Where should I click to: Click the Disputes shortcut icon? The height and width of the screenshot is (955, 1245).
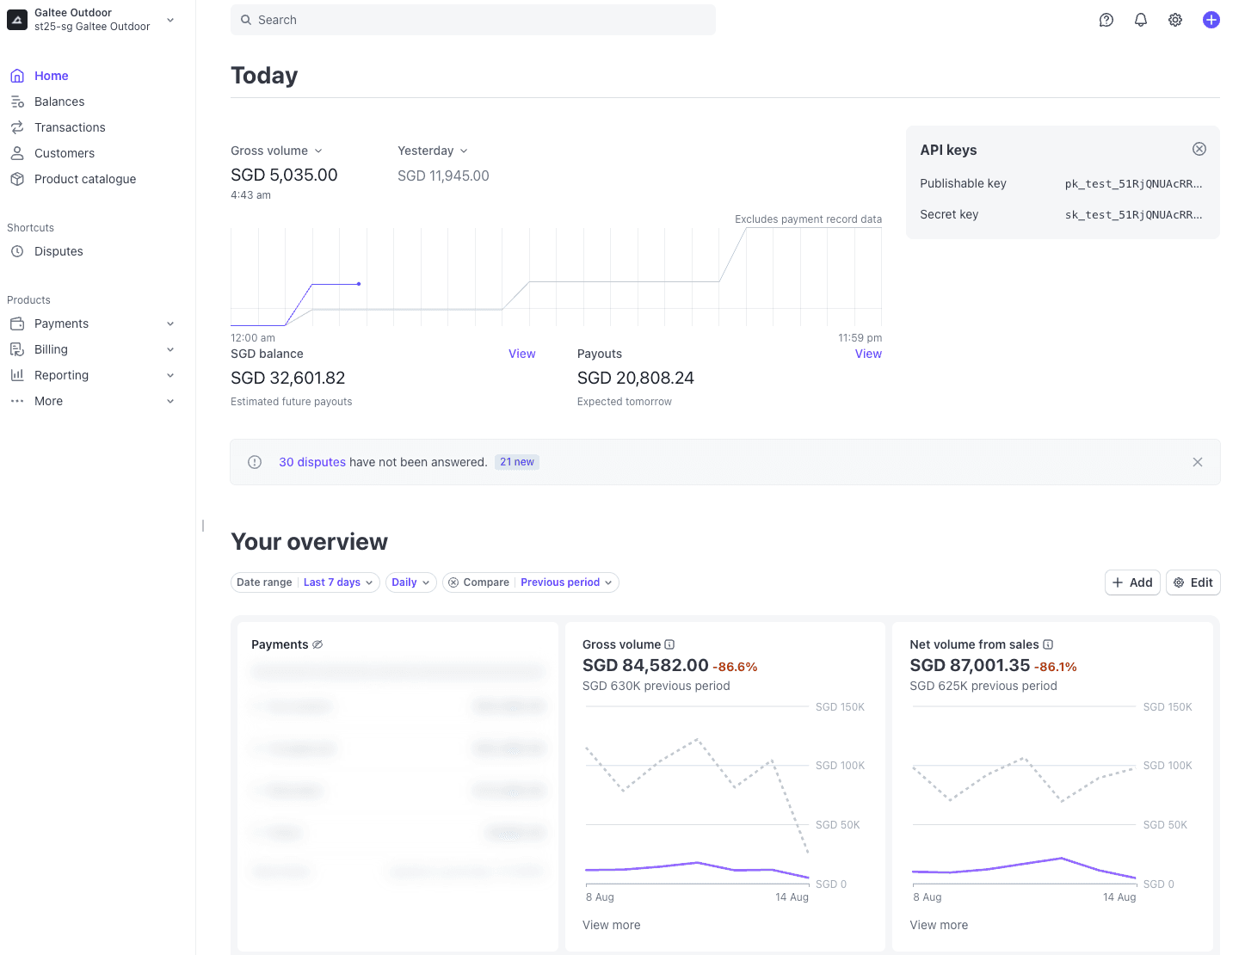[x=19, y=251]
